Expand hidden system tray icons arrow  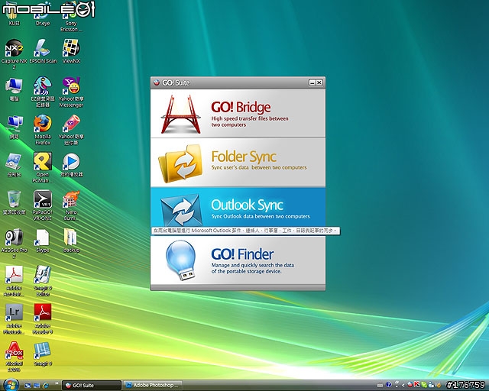coord(403,386)
